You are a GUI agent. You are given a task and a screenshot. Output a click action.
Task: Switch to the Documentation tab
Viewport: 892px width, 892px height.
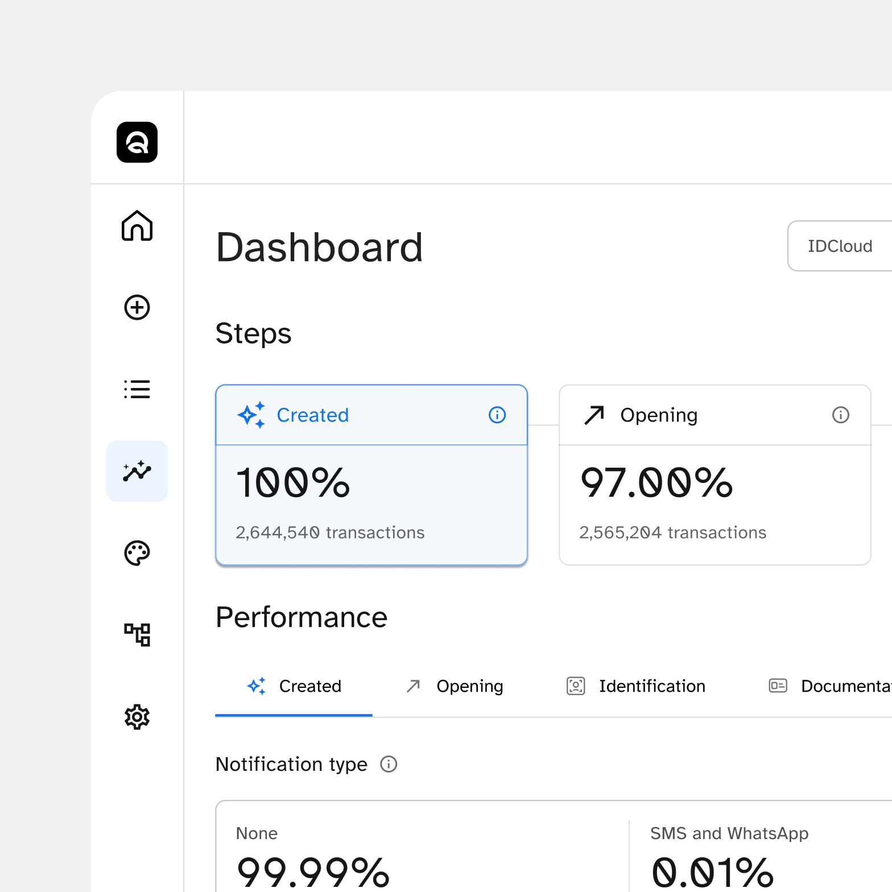pyautogui.click(x=830, y=686)
